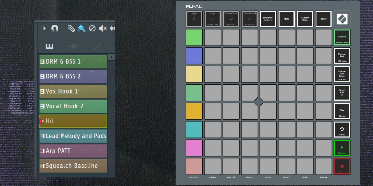The image size is (373, 186).
Task: Select the blue paint brush tool
Action: (x=81, y=29)
